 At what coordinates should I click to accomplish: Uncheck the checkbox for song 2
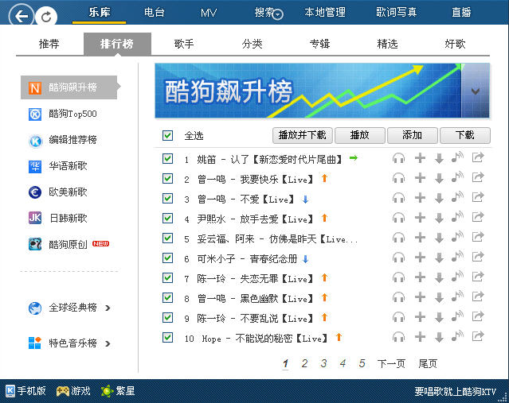(167, 179)
